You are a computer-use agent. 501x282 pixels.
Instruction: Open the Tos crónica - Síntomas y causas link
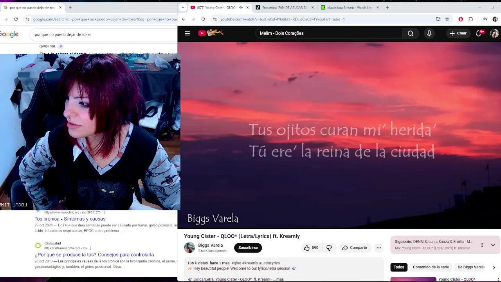(70, 219)
